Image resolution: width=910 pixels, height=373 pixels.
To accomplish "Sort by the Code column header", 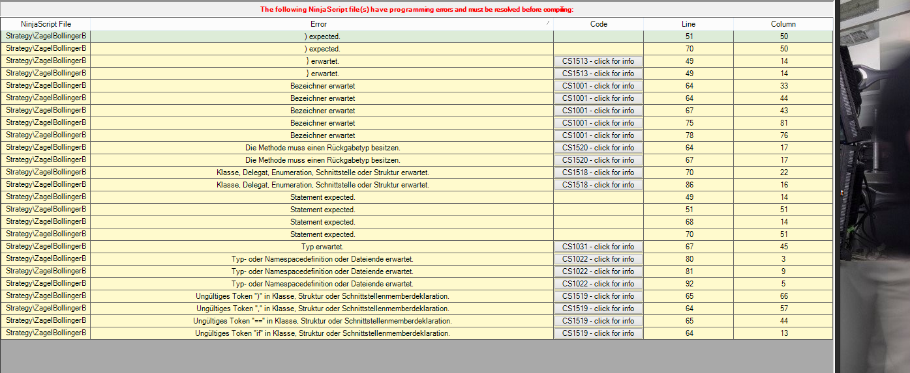I will 598,24.
